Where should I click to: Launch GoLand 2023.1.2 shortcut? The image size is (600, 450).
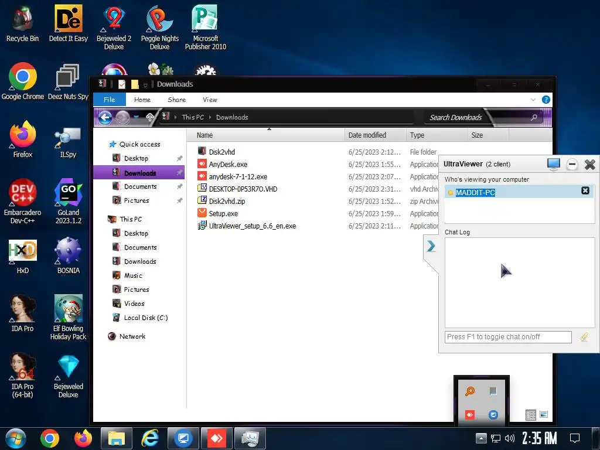pos(68,202)
